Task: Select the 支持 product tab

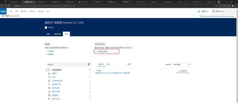Action: [66, 34]
